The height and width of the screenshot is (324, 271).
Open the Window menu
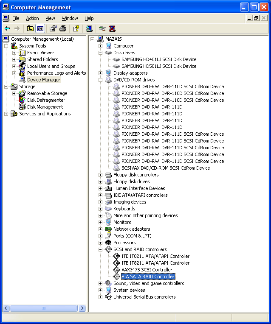[70, 18]
